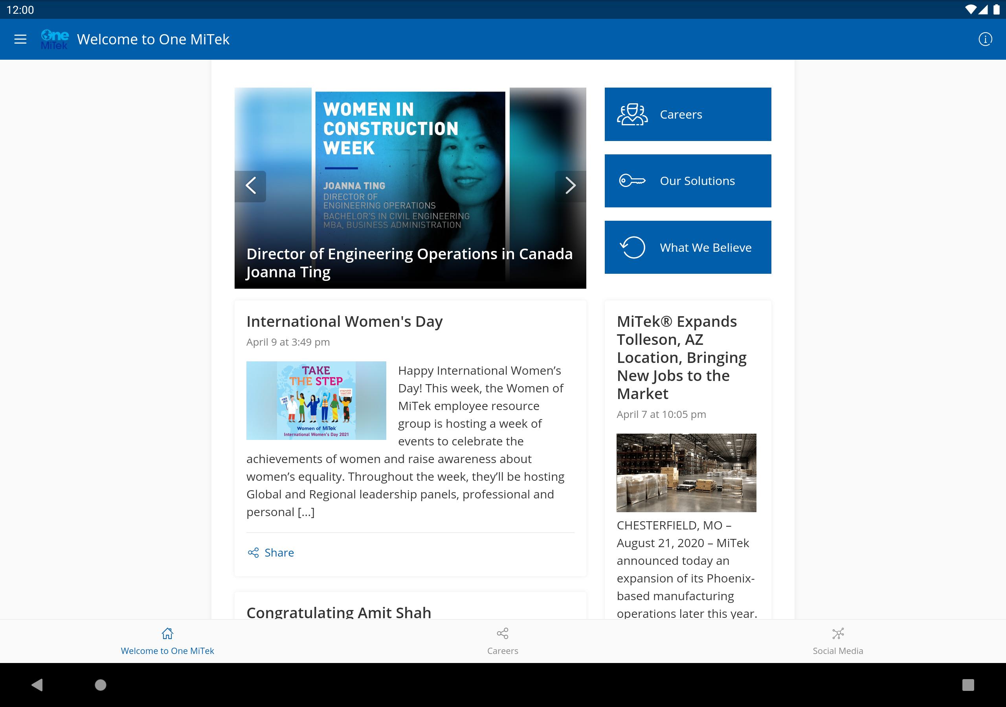Tap the Android home circle button
1006x707 pixels.
[x=101, y=685]
